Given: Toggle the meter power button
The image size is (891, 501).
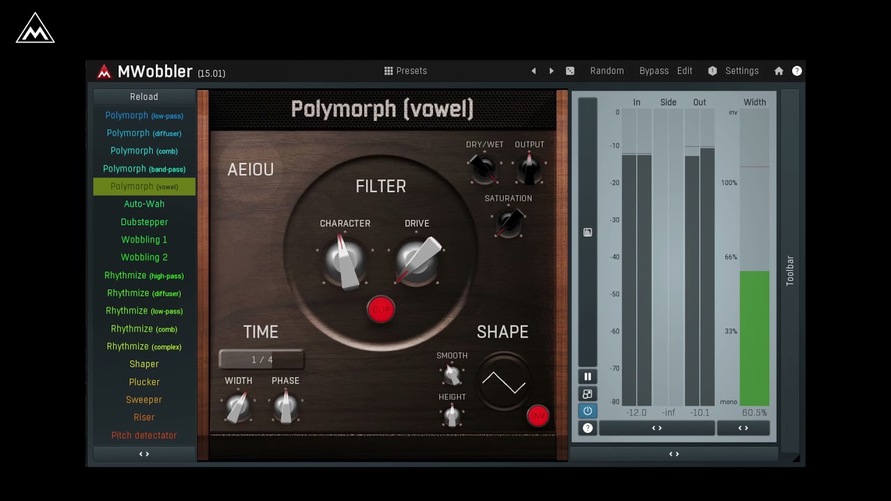Looking at the screenshot, I should click(x=588, y=411).
